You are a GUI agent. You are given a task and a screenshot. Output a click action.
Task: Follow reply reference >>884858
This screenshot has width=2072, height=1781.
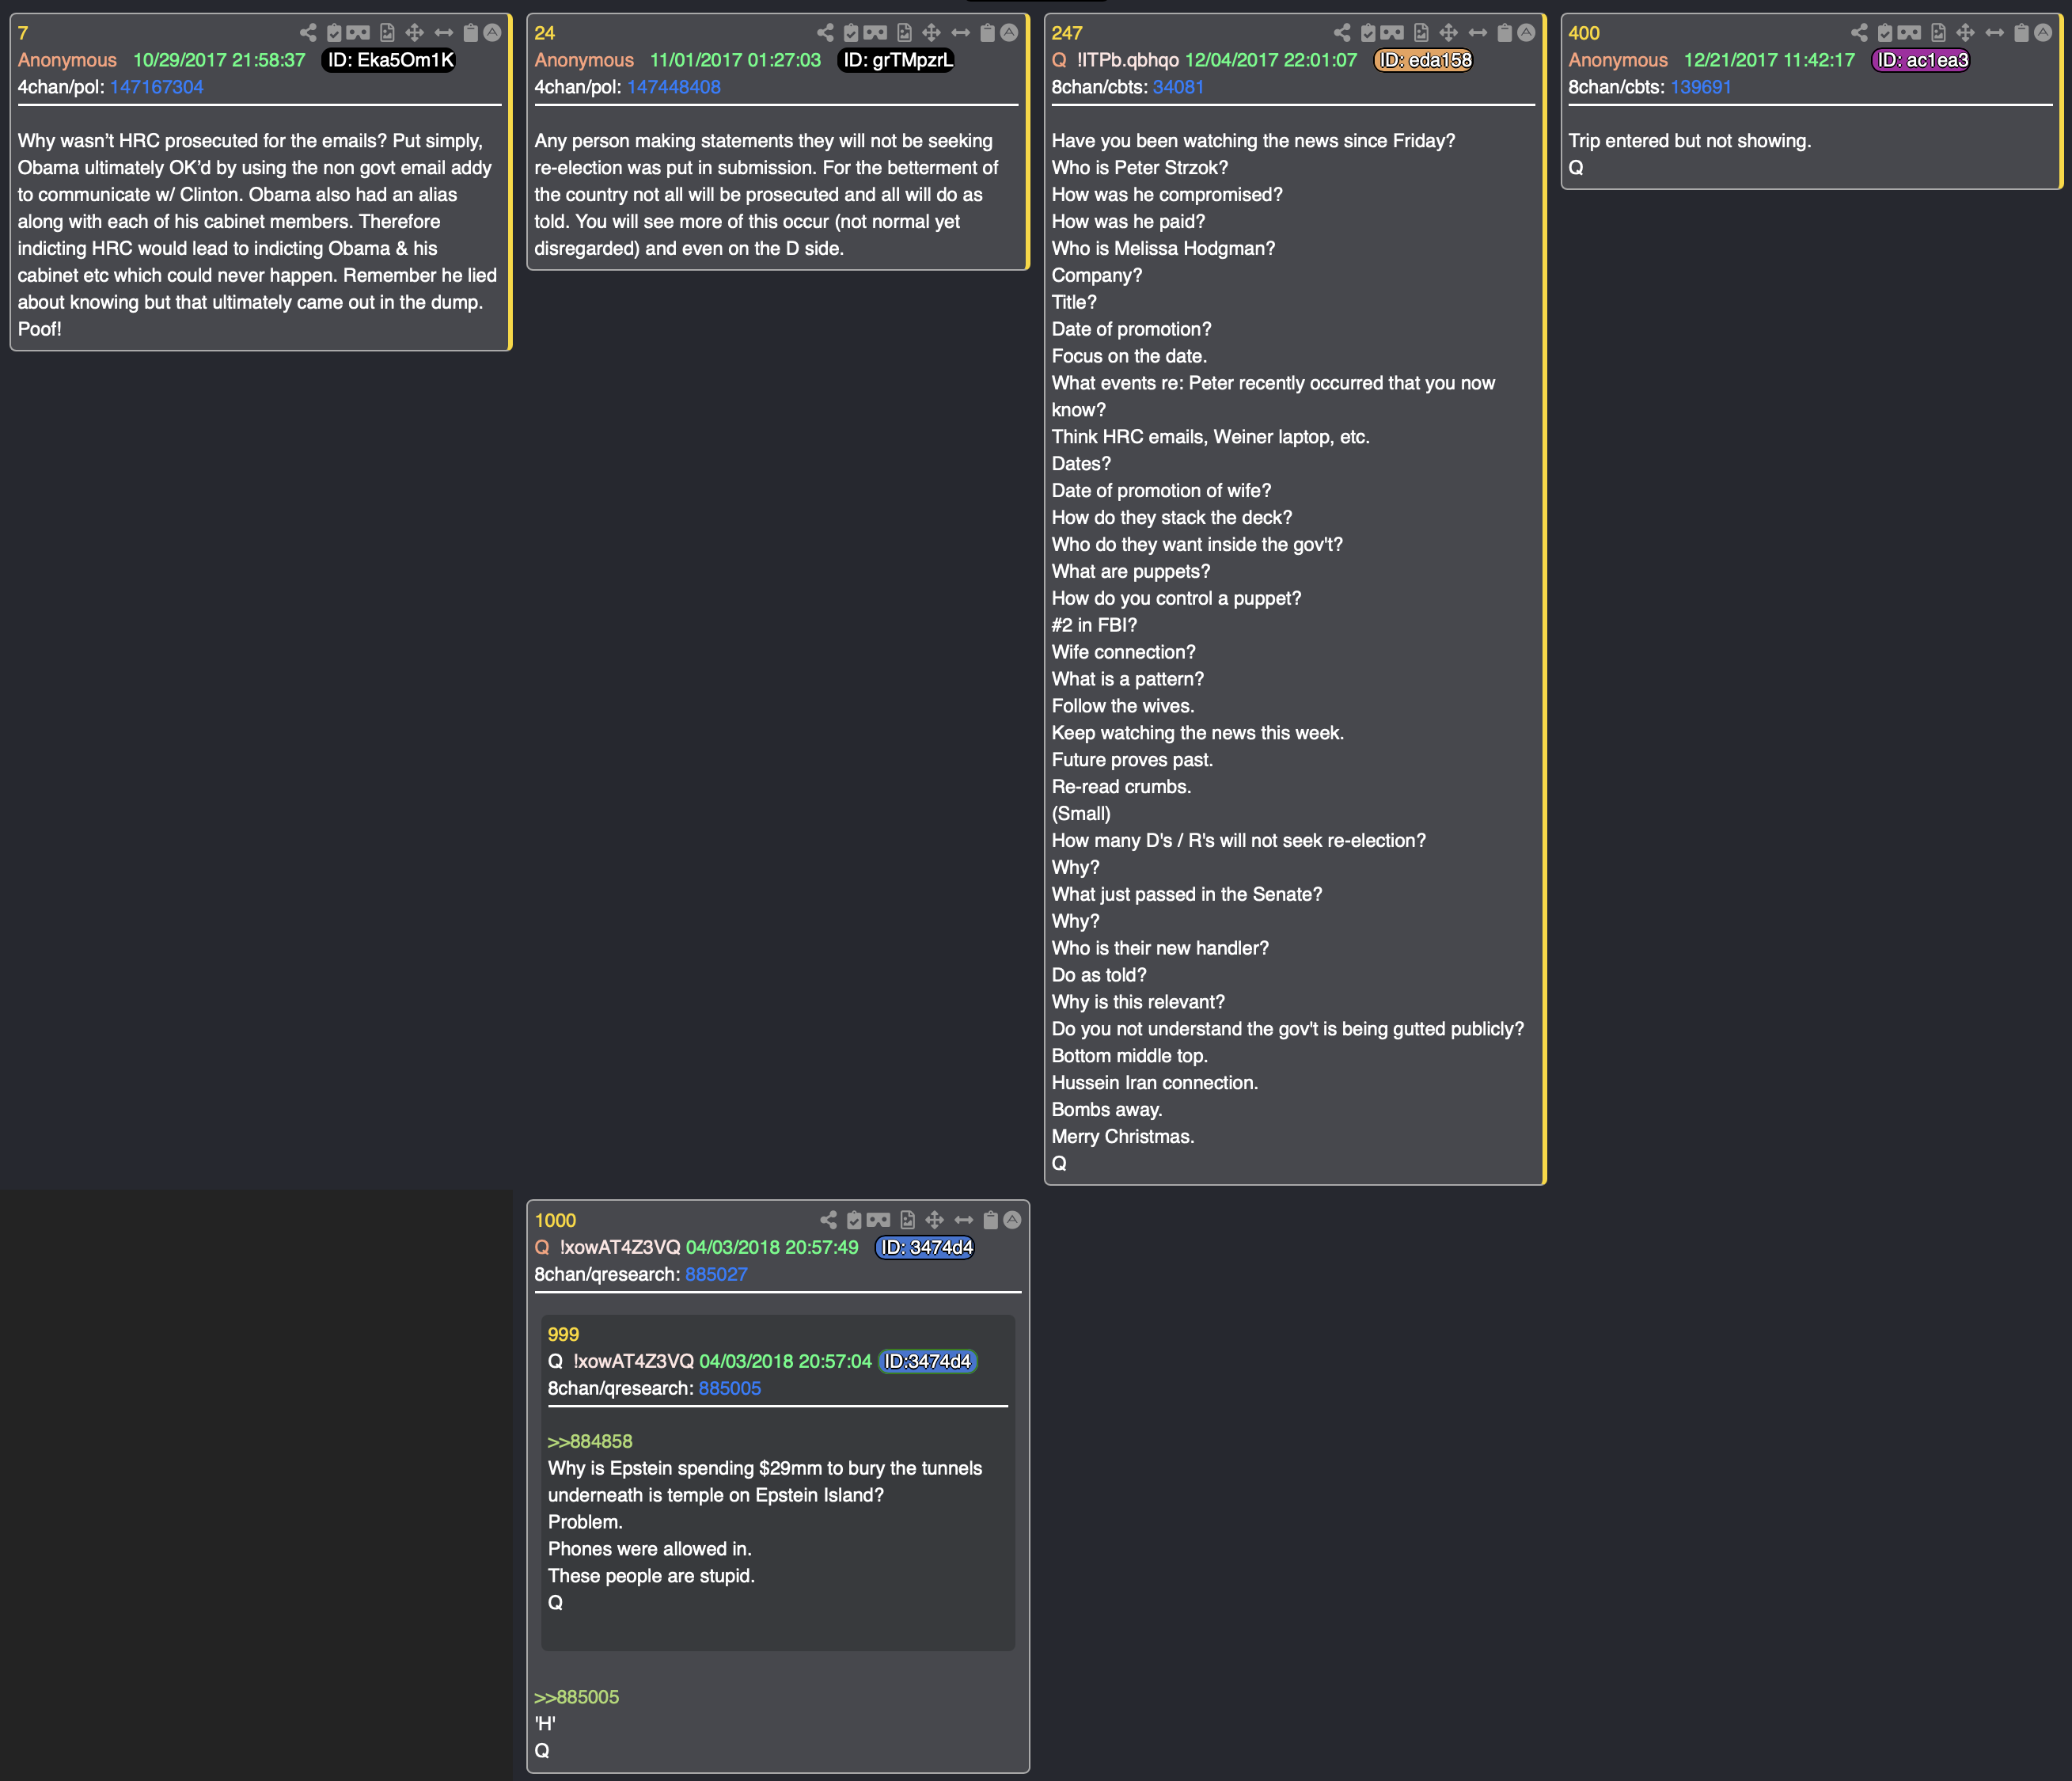[x=590, y=1441]
